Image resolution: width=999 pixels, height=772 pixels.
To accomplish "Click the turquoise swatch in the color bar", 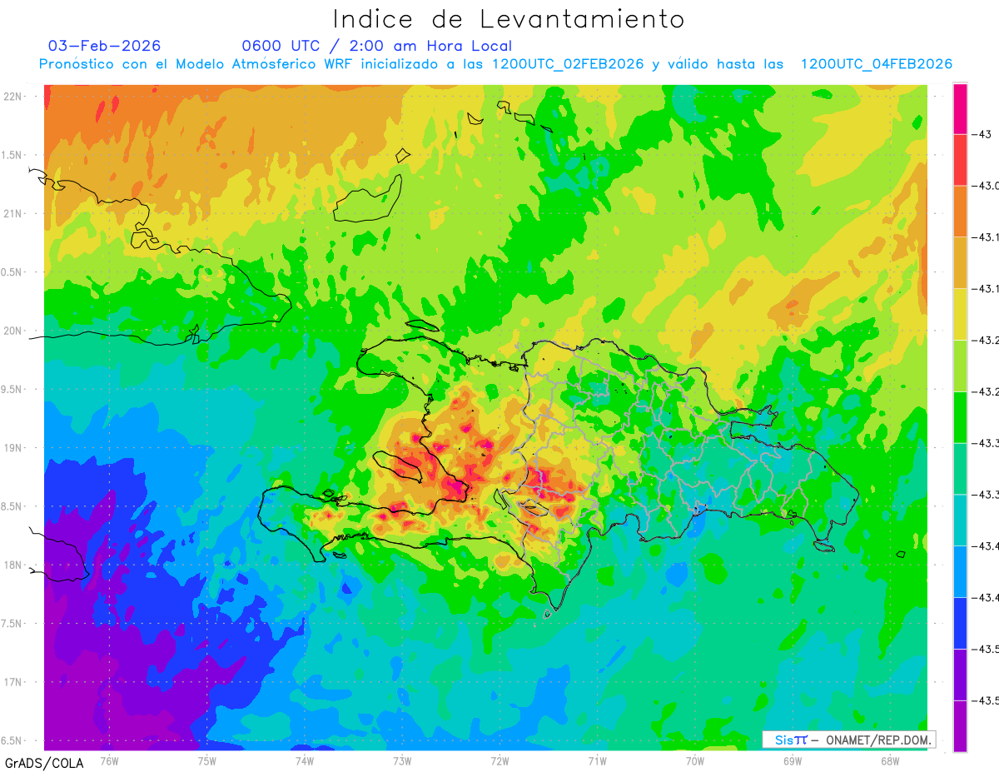I will pos(960,520).
